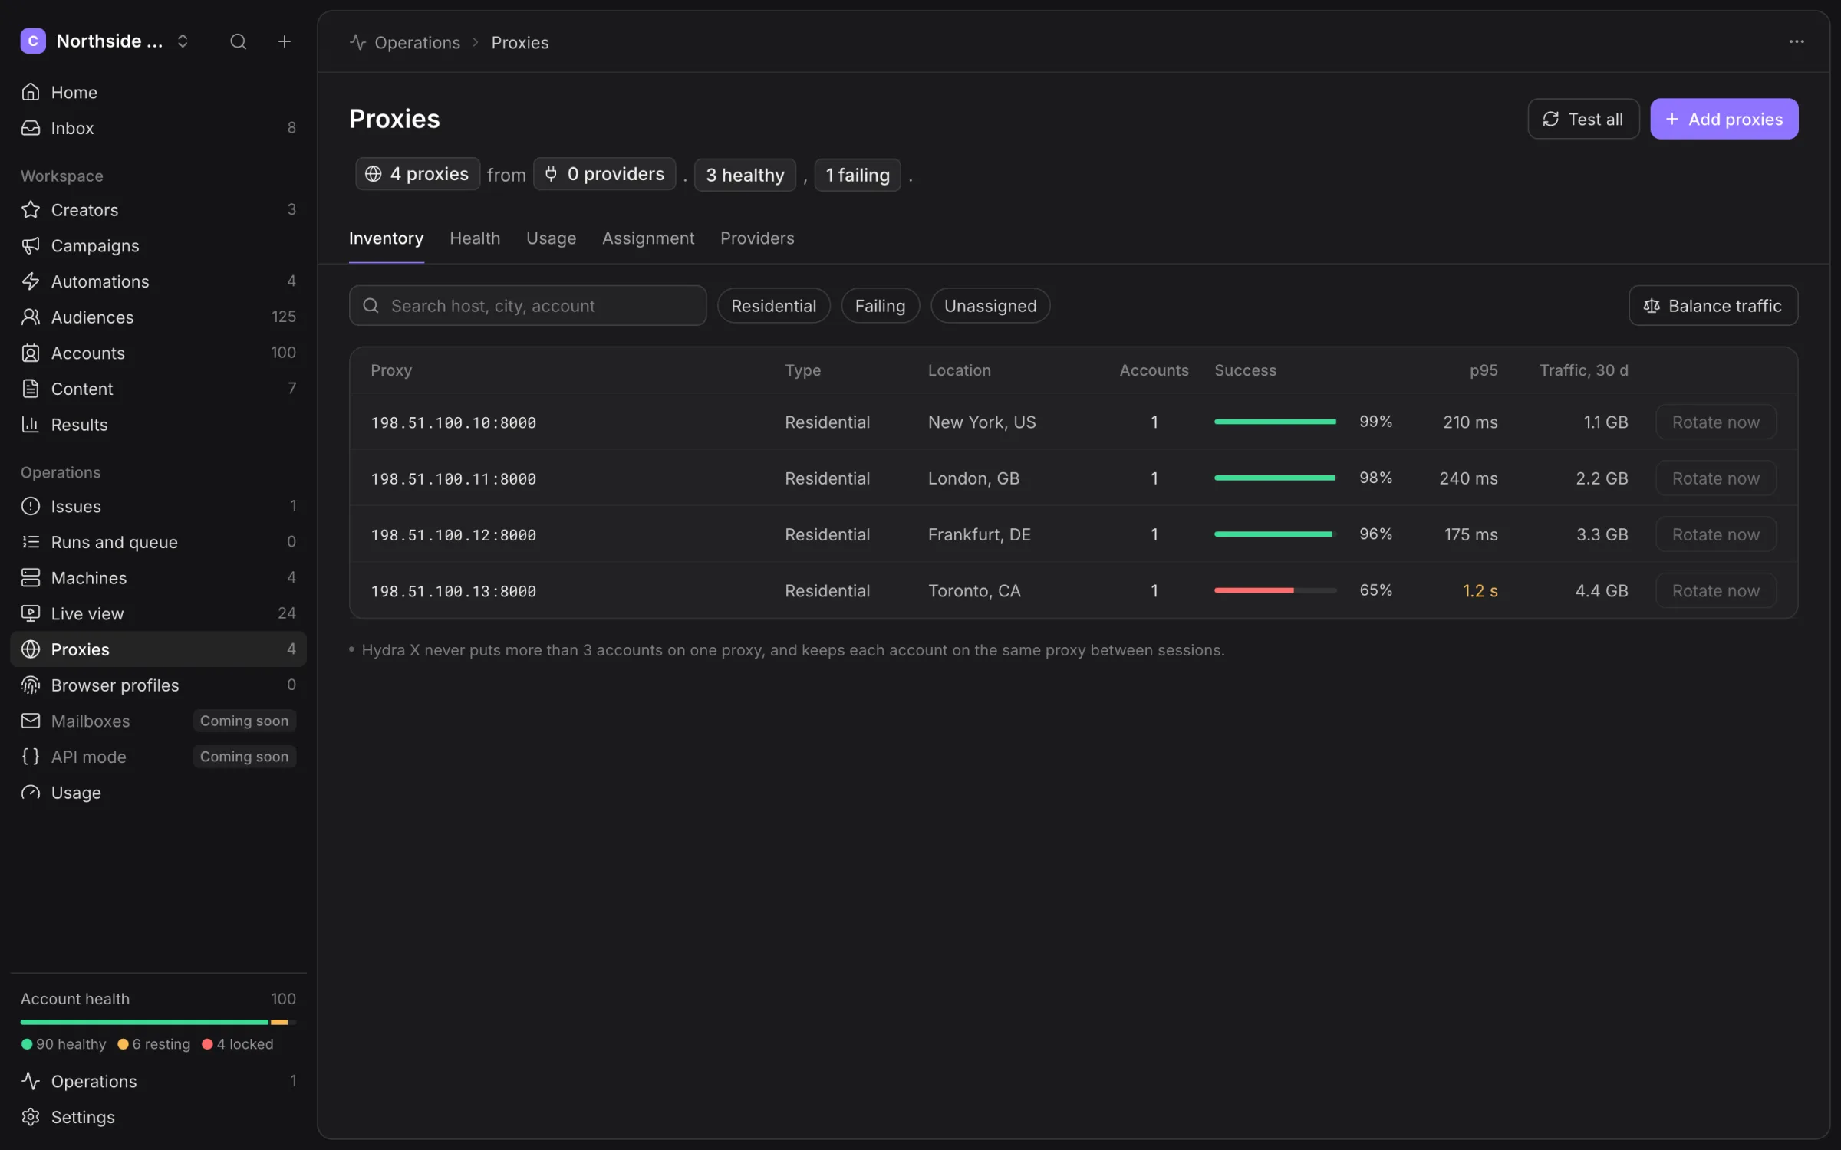Open the Accounts page
The image size is (1841, 1150).
click(x=158, y=353)
